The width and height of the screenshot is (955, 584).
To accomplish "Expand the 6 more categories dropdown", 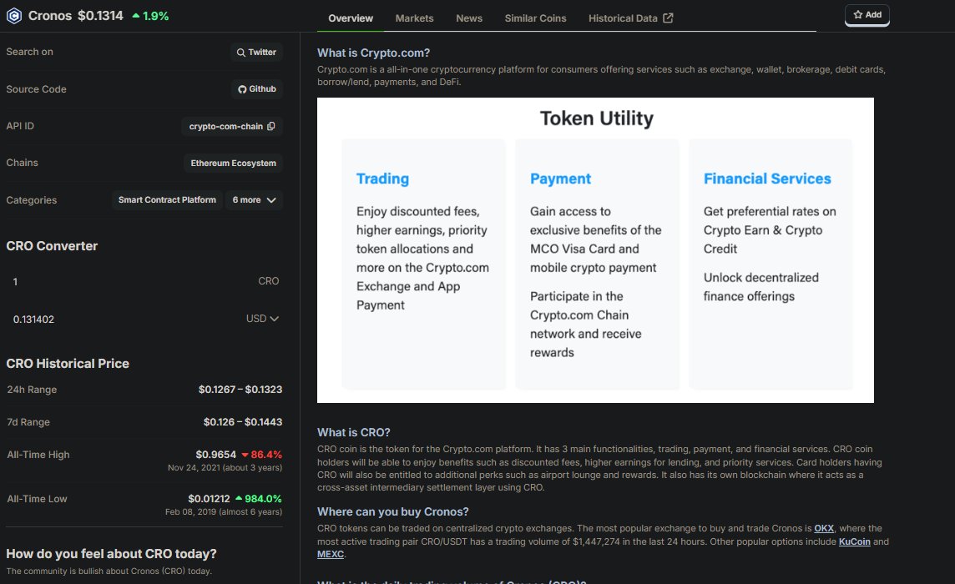I will click(254, 199).
